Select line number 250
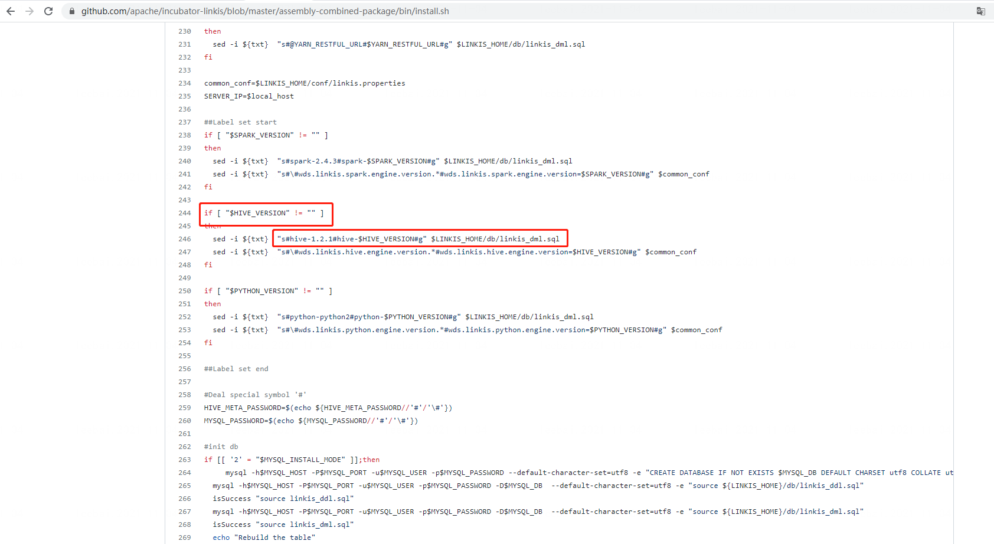 coord(185,291)
